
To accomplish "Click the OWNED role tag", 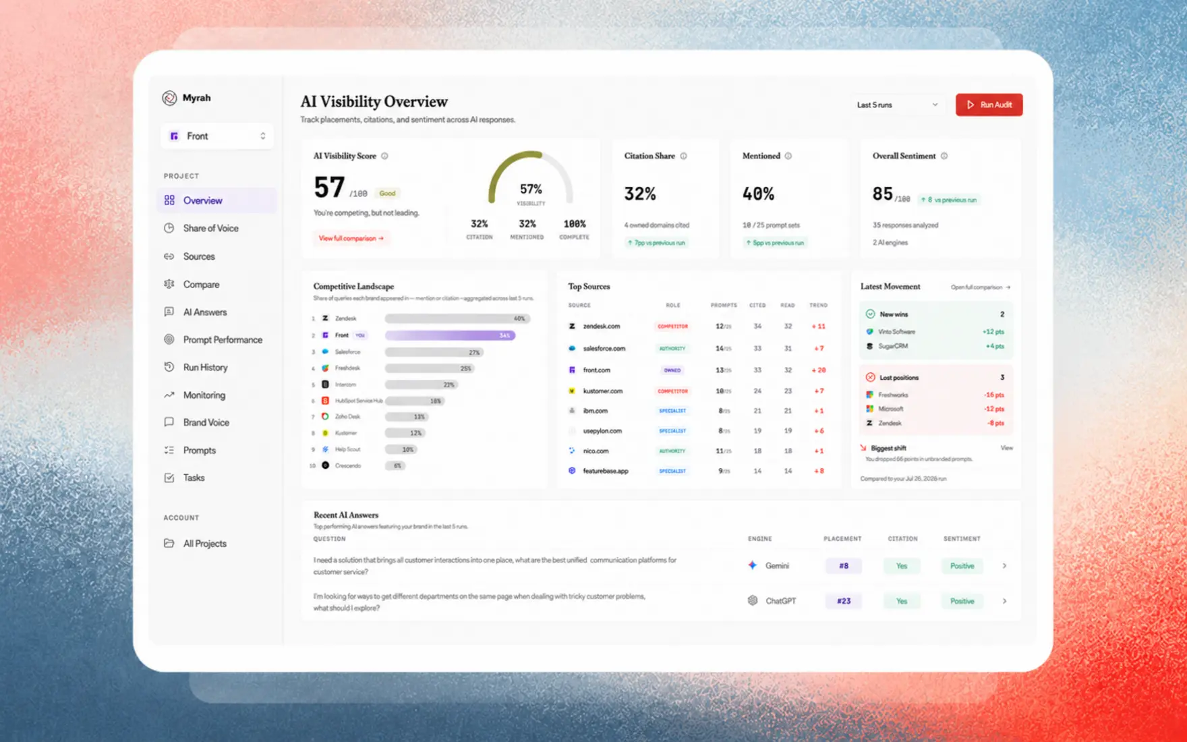I will (x=672, y=370).
